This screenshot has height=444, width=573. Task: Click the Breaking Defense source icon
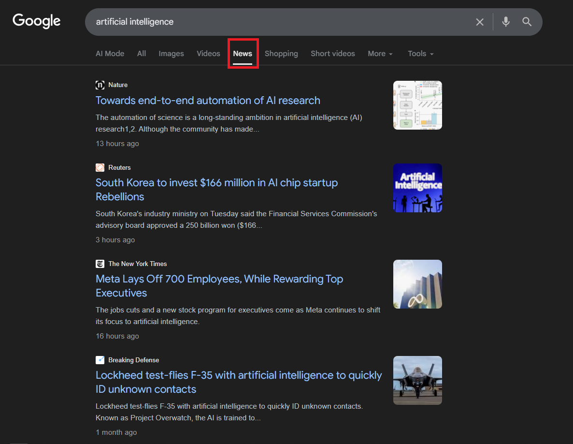coord(100,360)
